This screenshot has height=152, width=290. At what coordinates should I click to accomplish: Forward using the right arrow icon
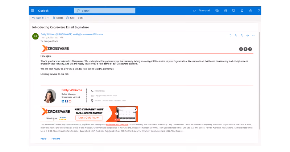click(248, 35)
